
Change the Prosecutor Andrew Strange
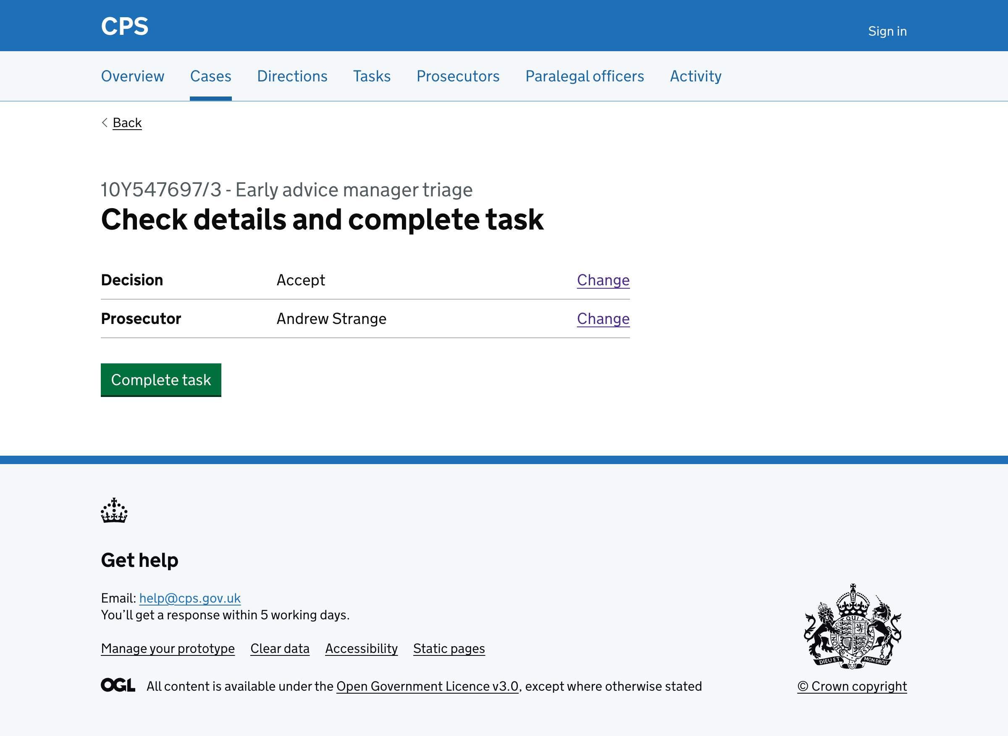coord(603,318)
